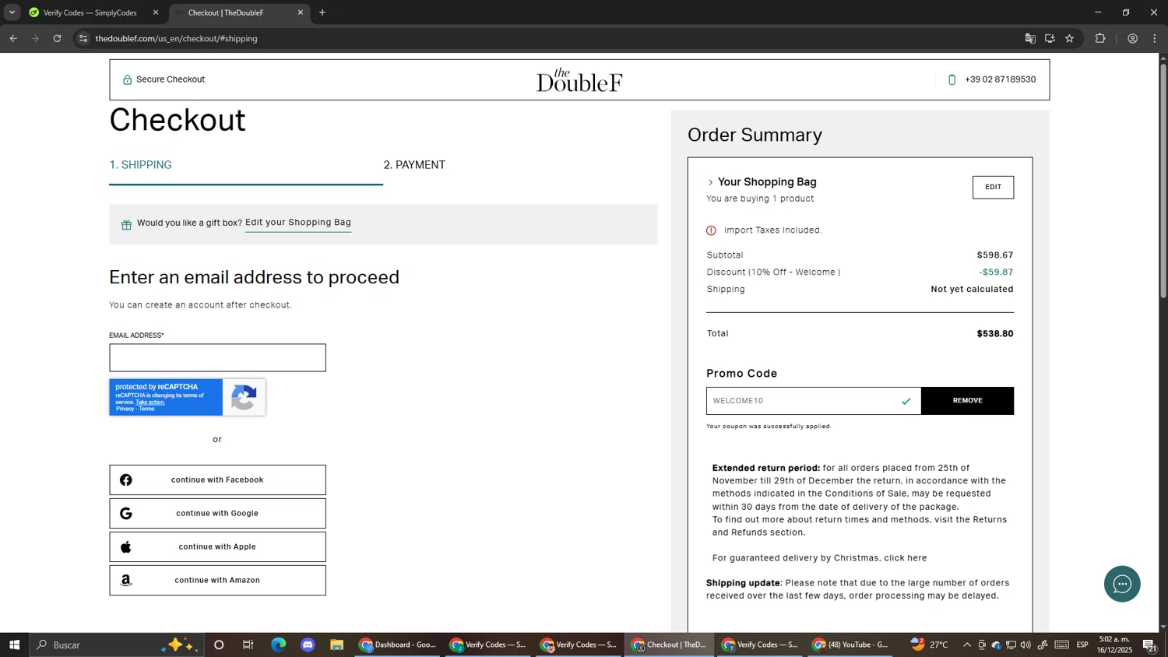
Task: Click the subtotal value $598.67
Action: click(995, 255)
